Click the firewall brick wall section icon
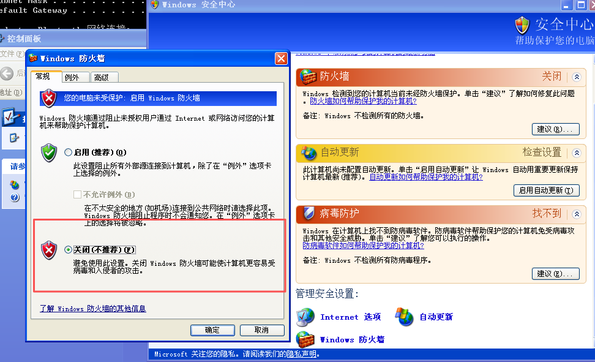The height and width of the screenshot is (362, 595). [x=308, y=77]
